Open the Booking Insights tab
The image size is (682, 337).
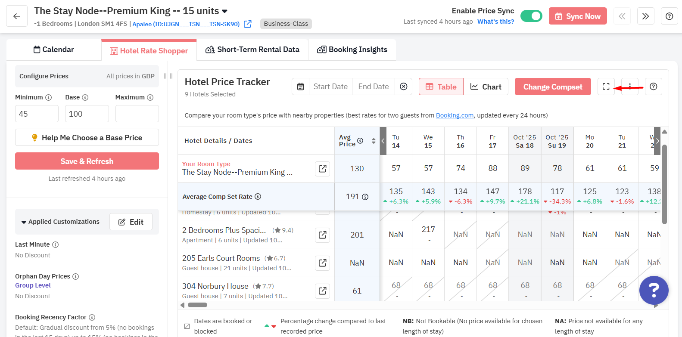pyautogui.click(x=352, y=49)
